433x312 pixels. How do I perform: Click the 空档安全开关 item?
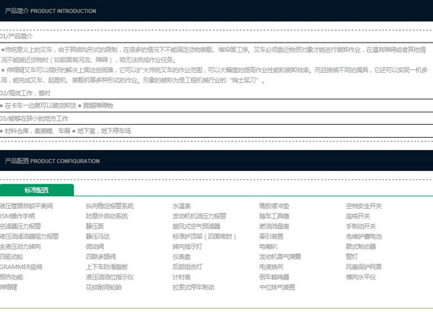[363, 206]
